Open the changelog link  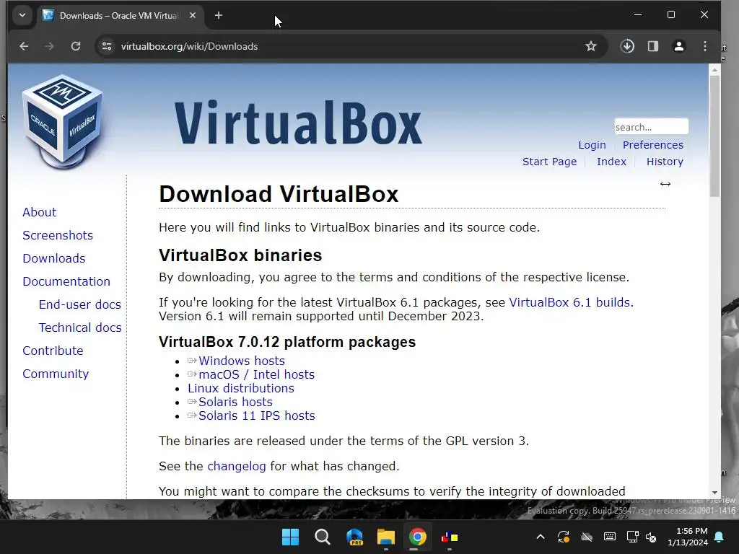tap(237, 466)
